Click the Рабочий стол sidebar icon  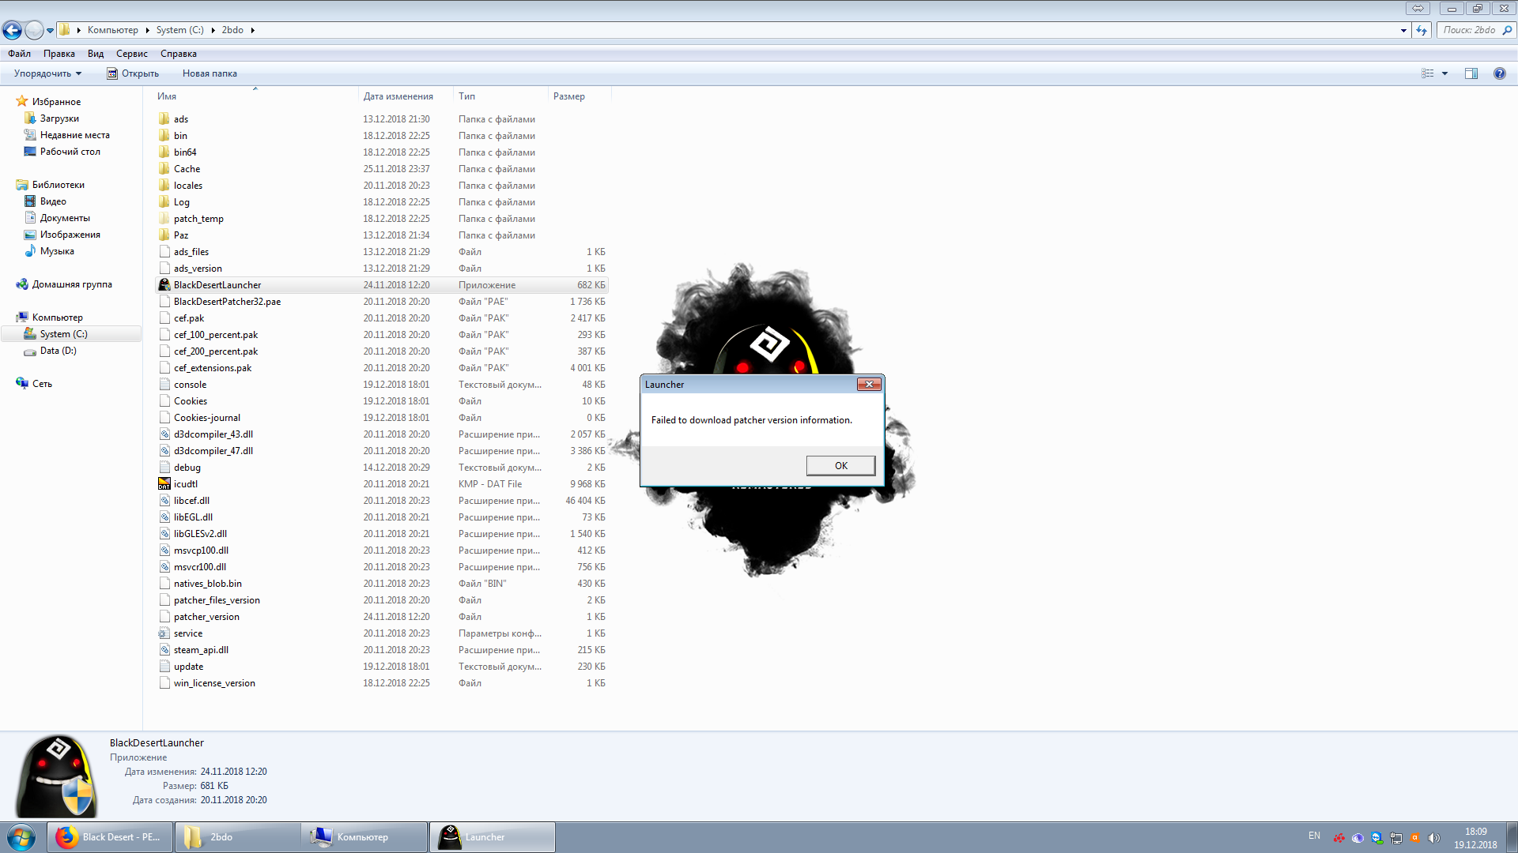(70, 151)
